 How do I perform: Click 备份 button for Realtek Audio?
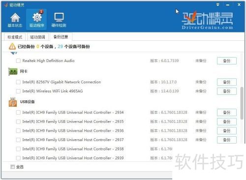227,61
